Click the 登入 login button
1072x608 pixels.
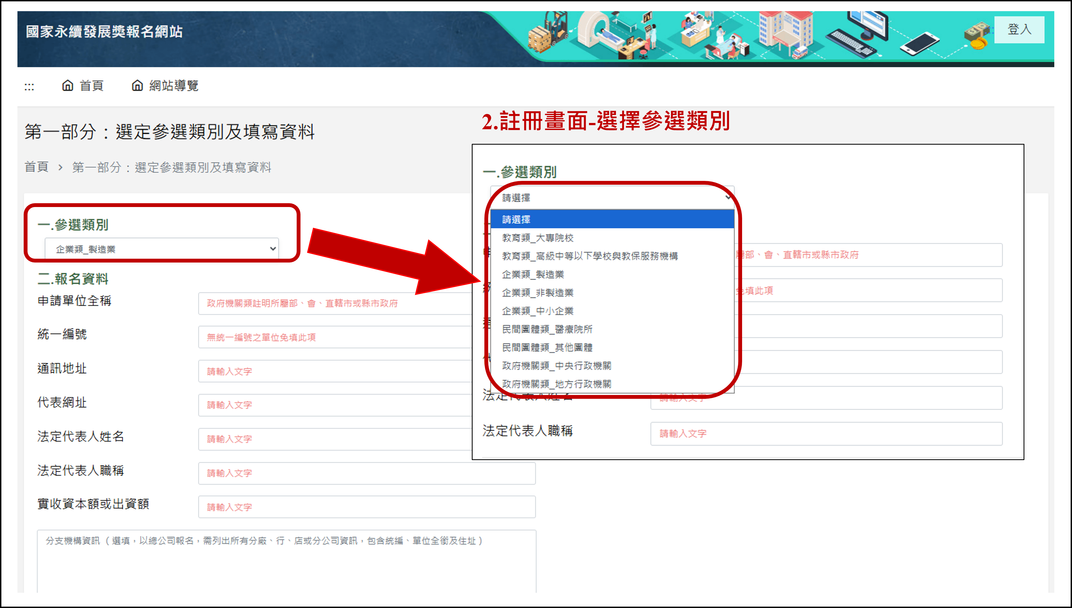click(x=1019, y=29)
